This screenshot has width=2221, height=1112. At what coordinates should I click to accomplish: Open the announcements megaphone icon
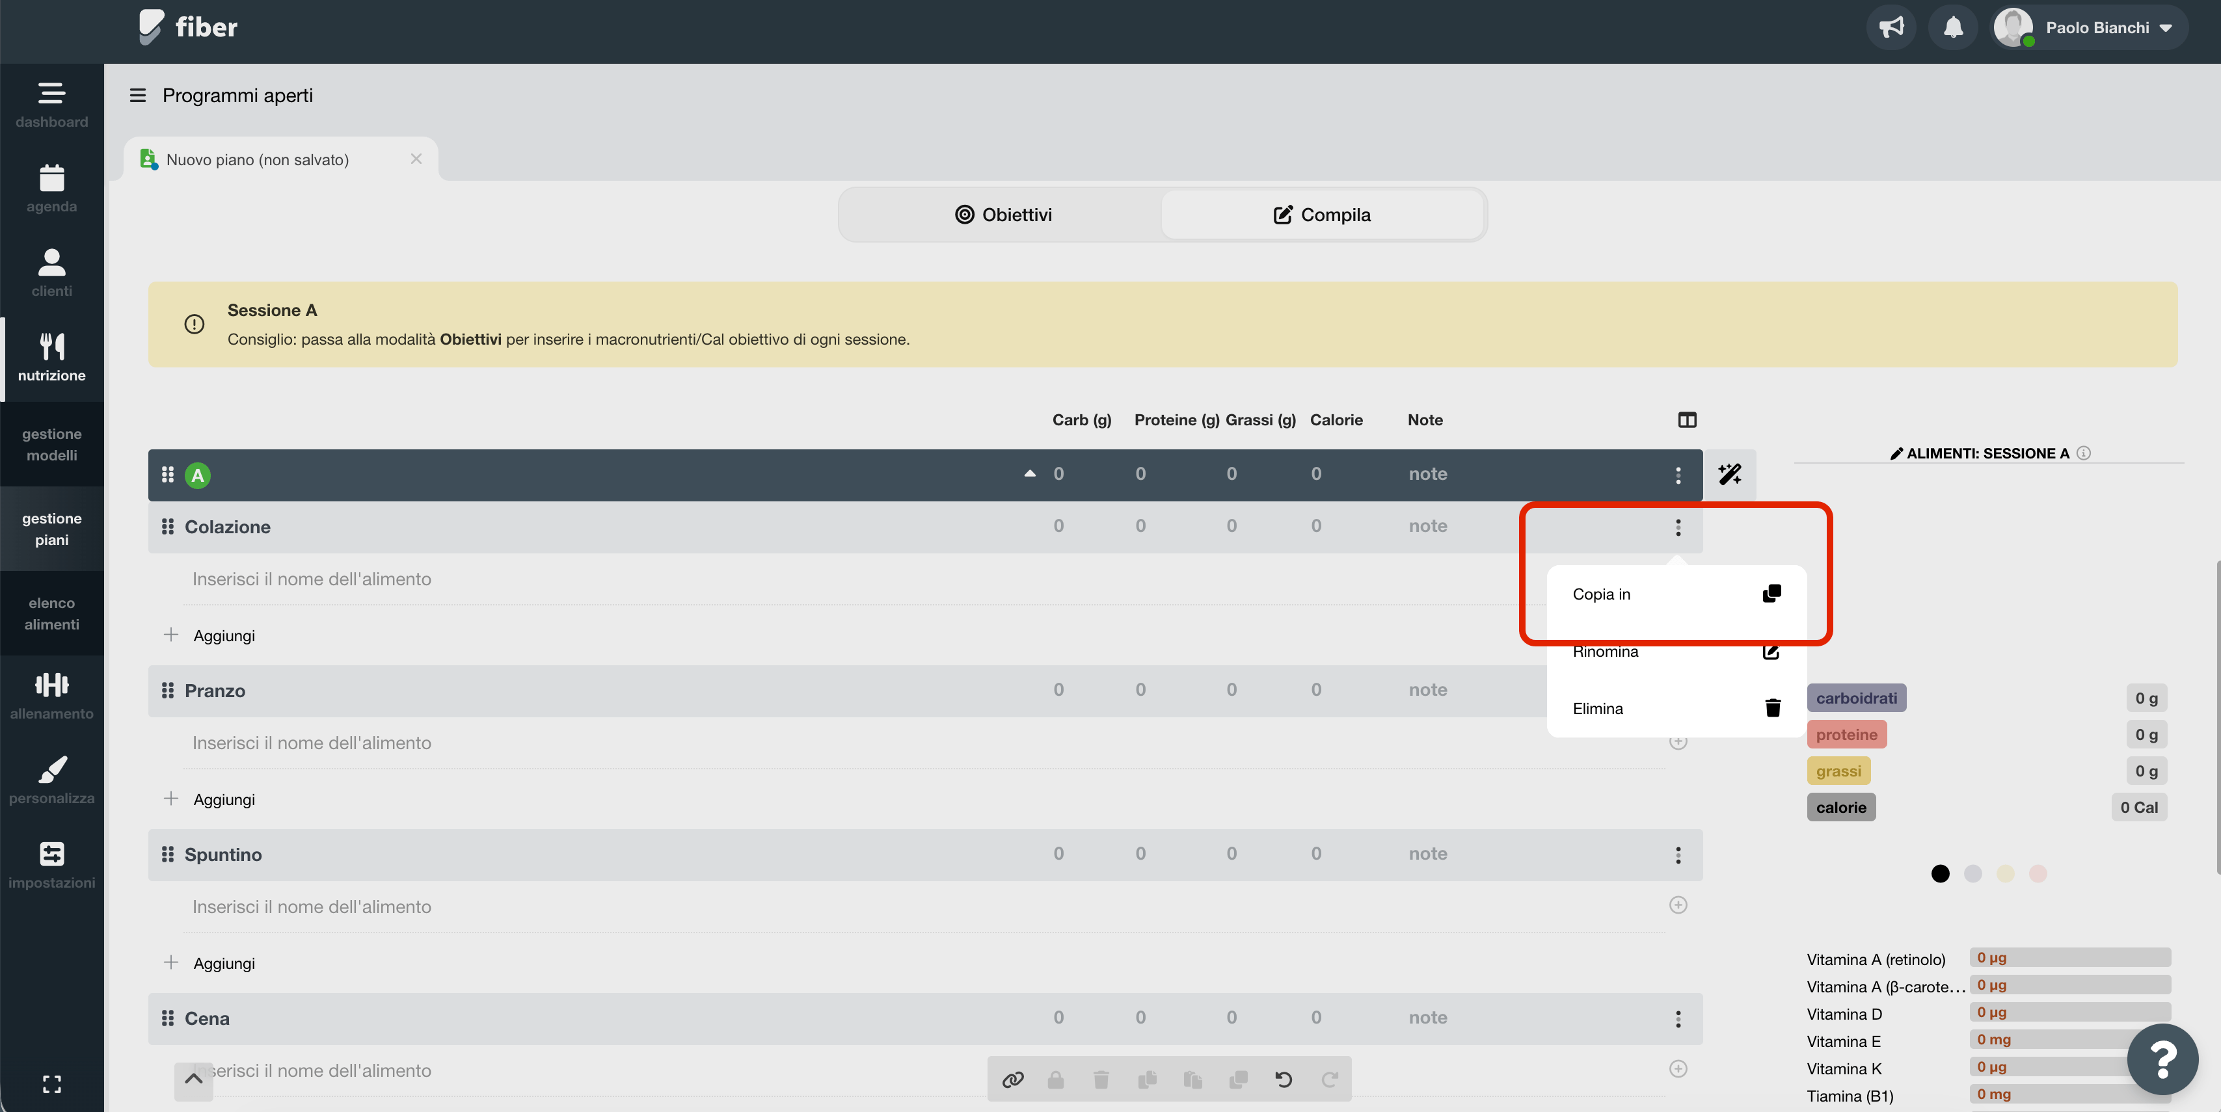click(x=1892, y=27)
